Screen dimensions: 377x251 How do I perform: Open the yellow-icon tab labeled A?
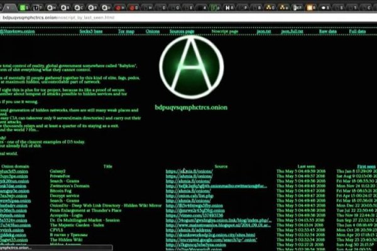coord(284,8)
